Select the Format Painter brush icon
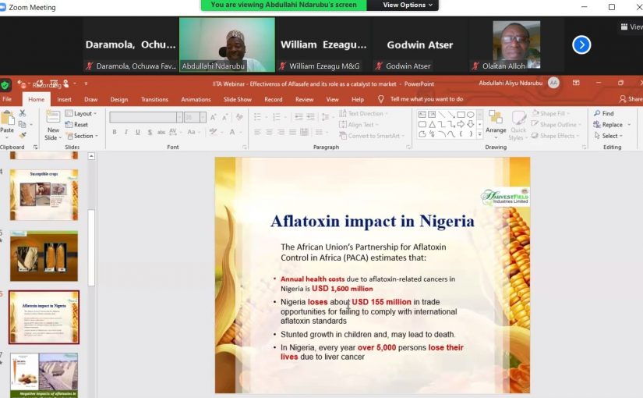The height and width of the screenshot is (398, 643). coord(22,136)
